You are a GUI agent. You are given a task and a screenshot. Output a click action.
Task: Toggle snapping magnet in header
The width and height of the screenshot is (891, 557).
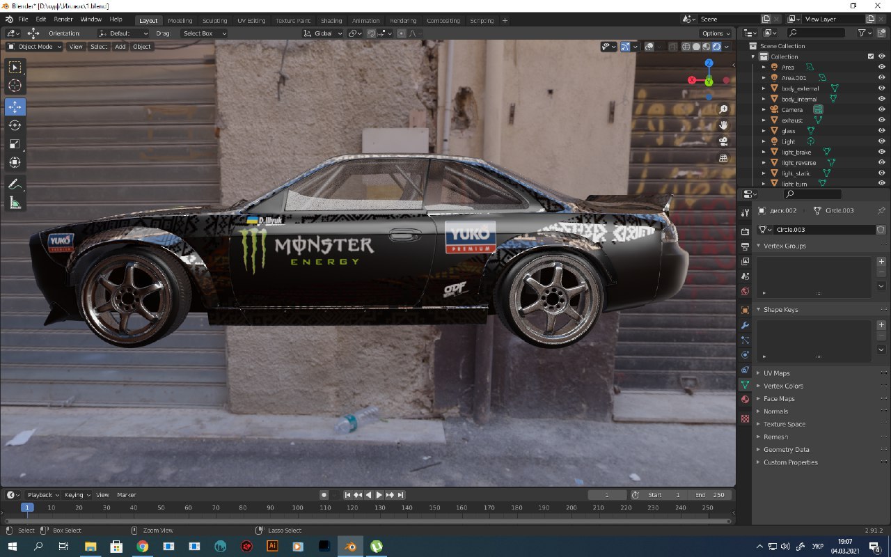click(371, 33)
